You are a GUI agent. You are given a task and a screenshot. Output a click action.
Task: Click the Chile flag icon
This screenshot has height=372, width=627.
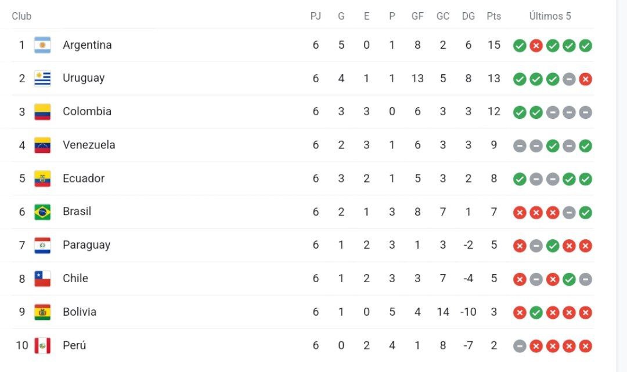click(x=42, y=279)
